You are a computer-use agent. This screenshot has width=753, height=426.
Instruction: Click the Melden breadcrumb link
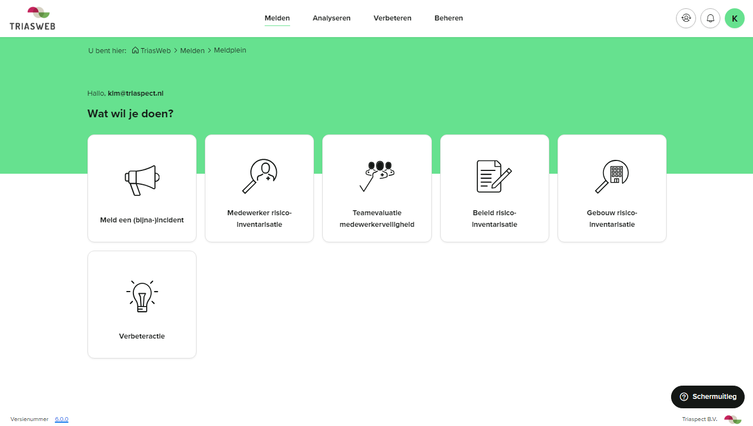tap(192, 50)
